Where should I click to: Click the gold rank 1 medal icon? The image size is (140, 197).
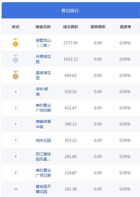point(15,43)
